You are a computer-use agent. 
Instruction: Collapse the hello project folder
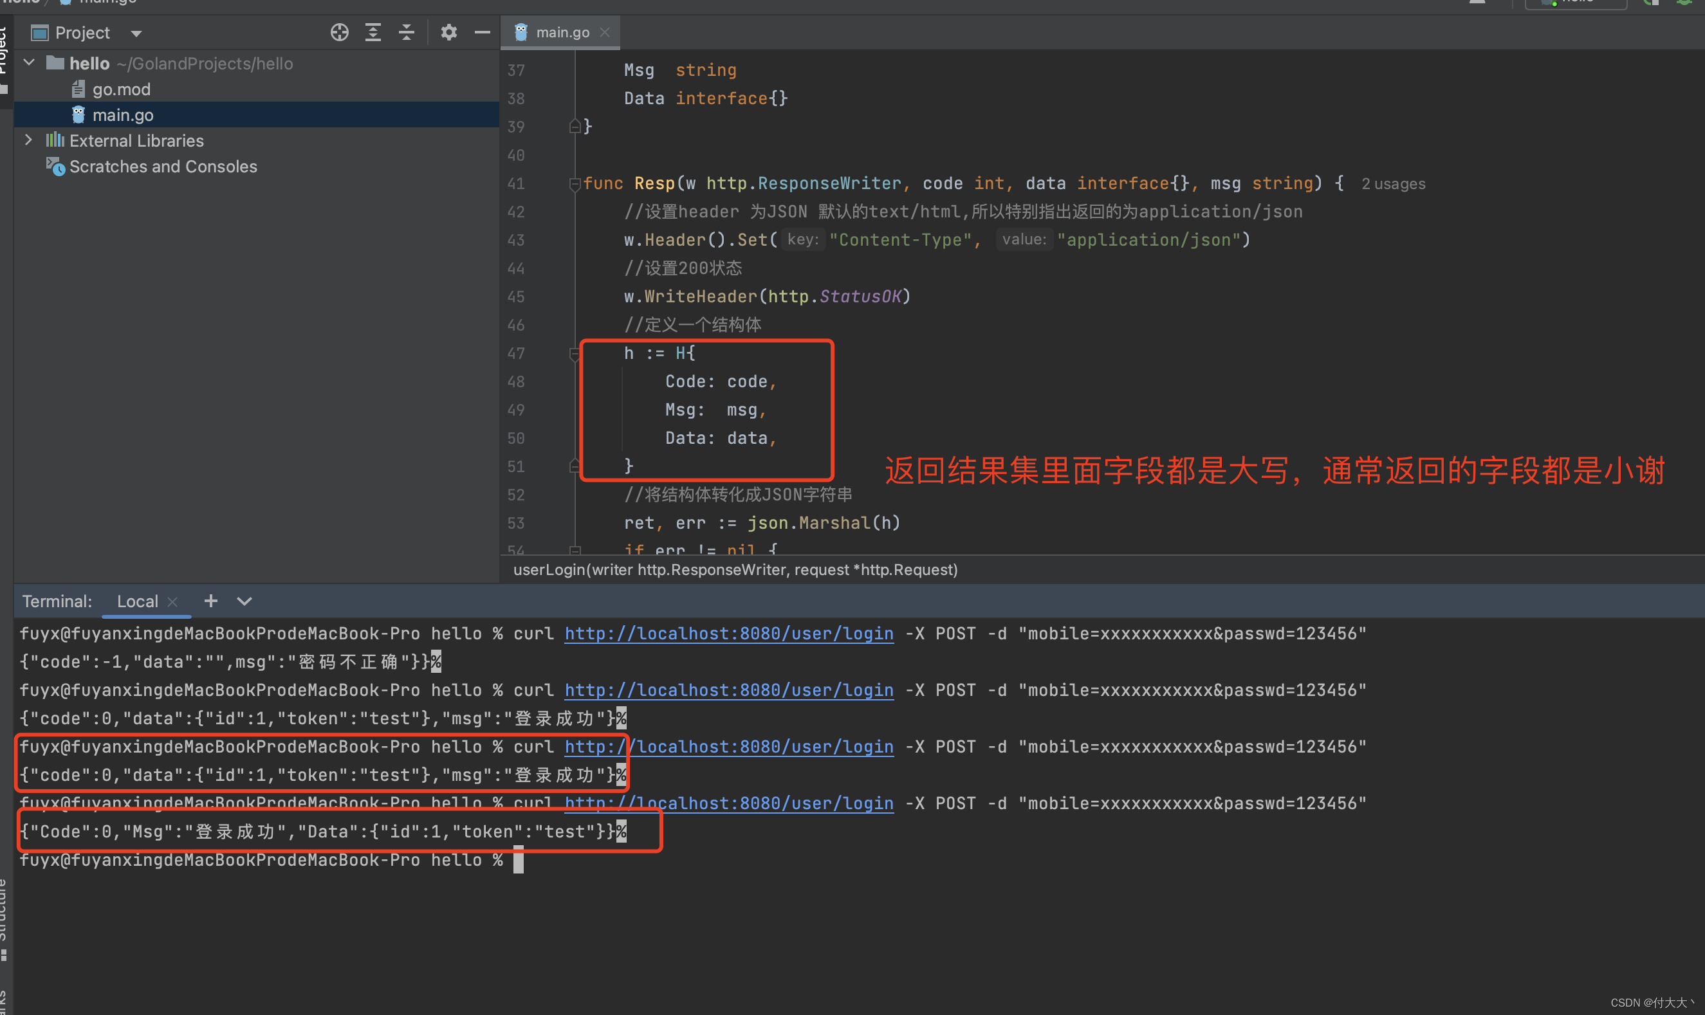(x=30, y=63)
